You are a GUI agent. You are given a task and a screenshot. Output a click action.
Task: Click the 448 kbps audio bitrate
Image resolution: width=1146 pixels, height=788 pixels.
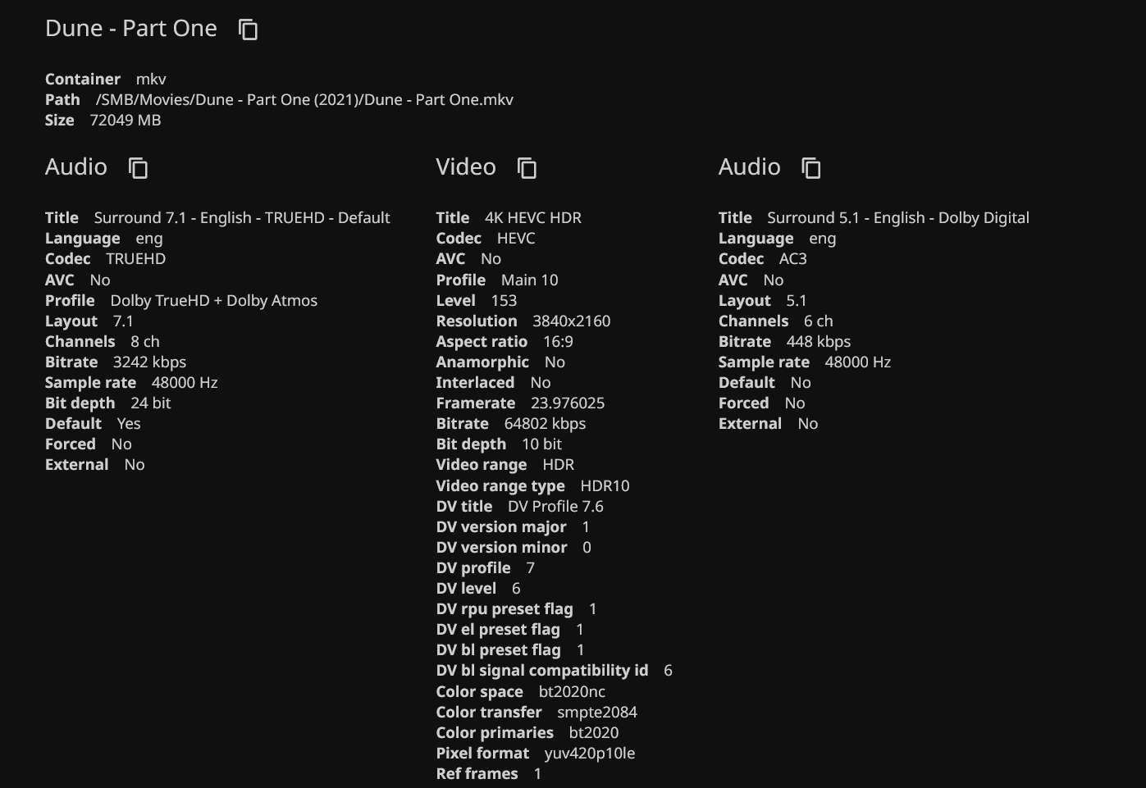tap(818, 342)
